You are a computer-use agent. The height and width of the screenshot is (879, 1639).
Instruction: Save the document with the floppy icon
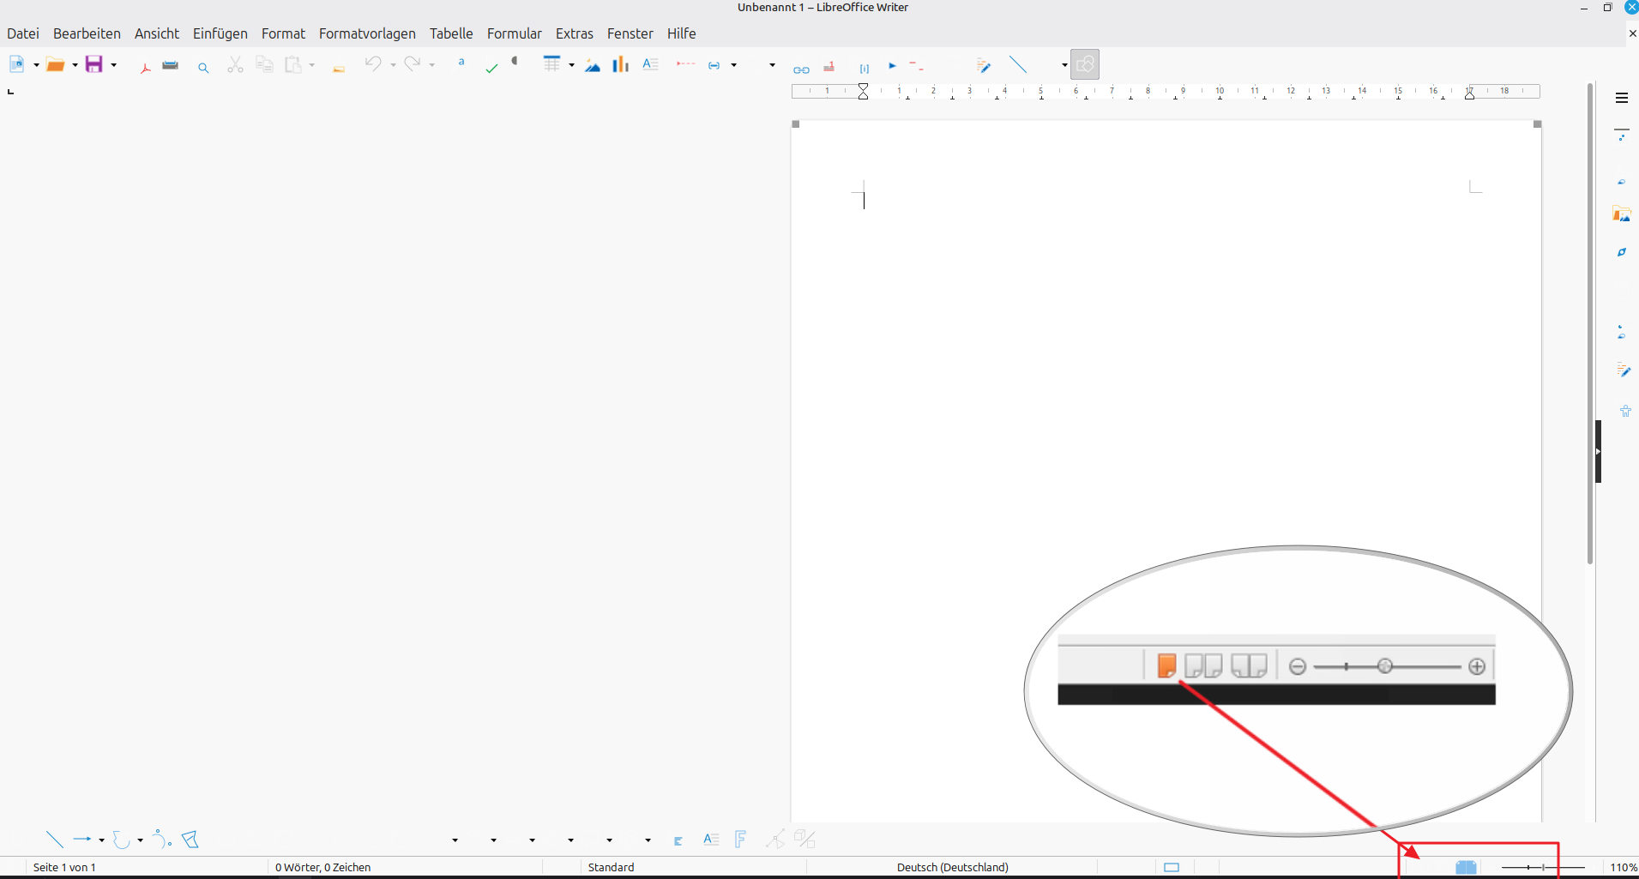94,64
